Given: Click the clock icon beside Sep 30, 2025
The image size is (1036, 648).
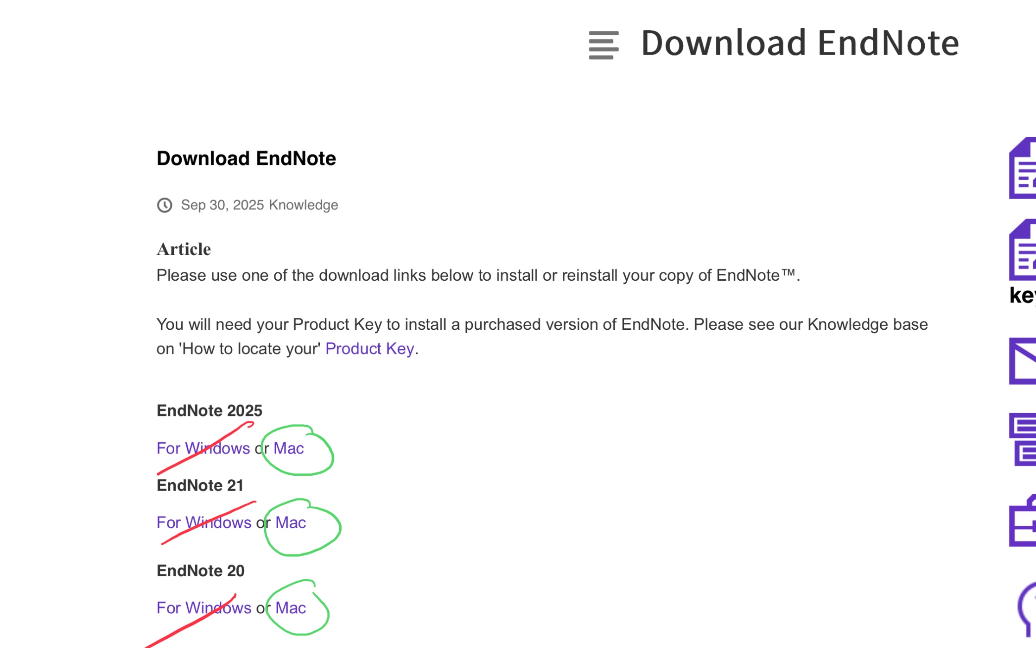Looking at the screenshot, I should (x=165, y=205).
